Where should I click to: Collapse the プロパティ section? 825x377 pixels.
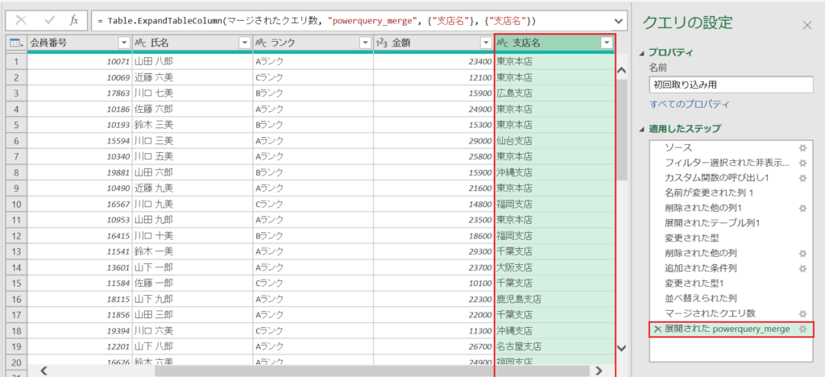pos(641,52)
